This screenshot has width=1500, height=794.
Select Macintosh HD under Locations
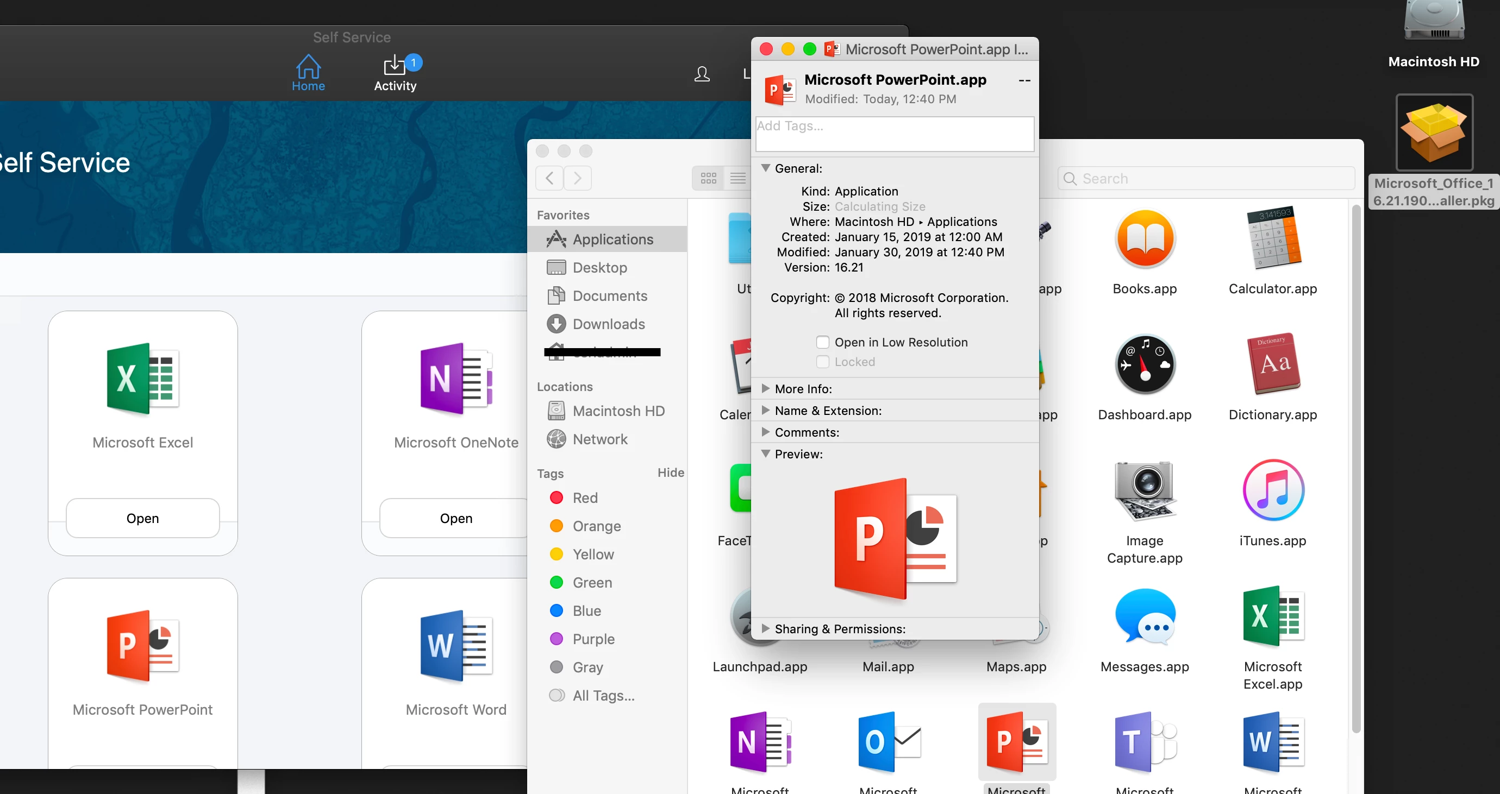[608, 411]
